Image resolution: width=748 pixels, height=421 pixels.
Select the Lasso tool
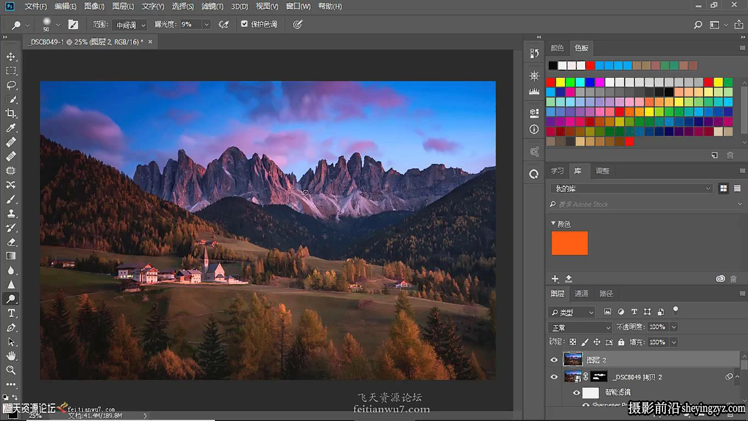[11, 85]
